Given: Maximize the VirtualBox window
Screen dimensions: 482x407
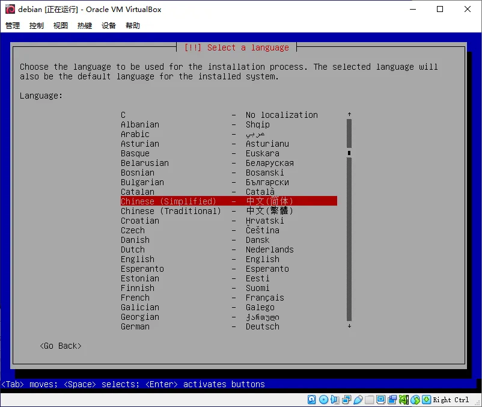Looking at the screenshot, I should pyautogui.click(x=440, y=9).
